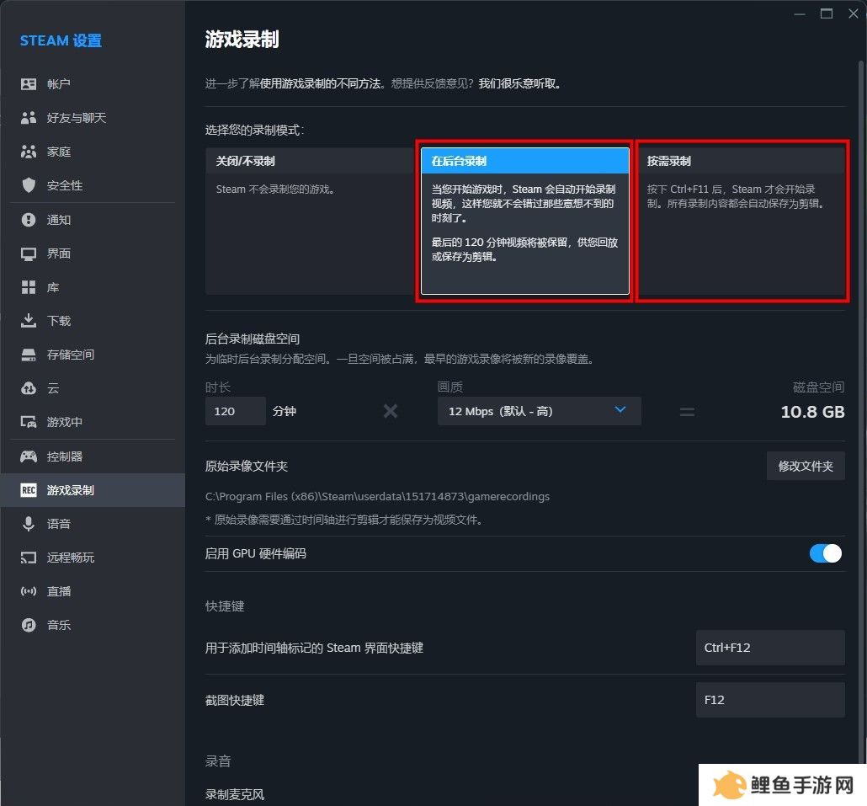Click the 好友与聊天 friends icon
The width and height of the screenshot is (867, 806).
click(29, 118)
